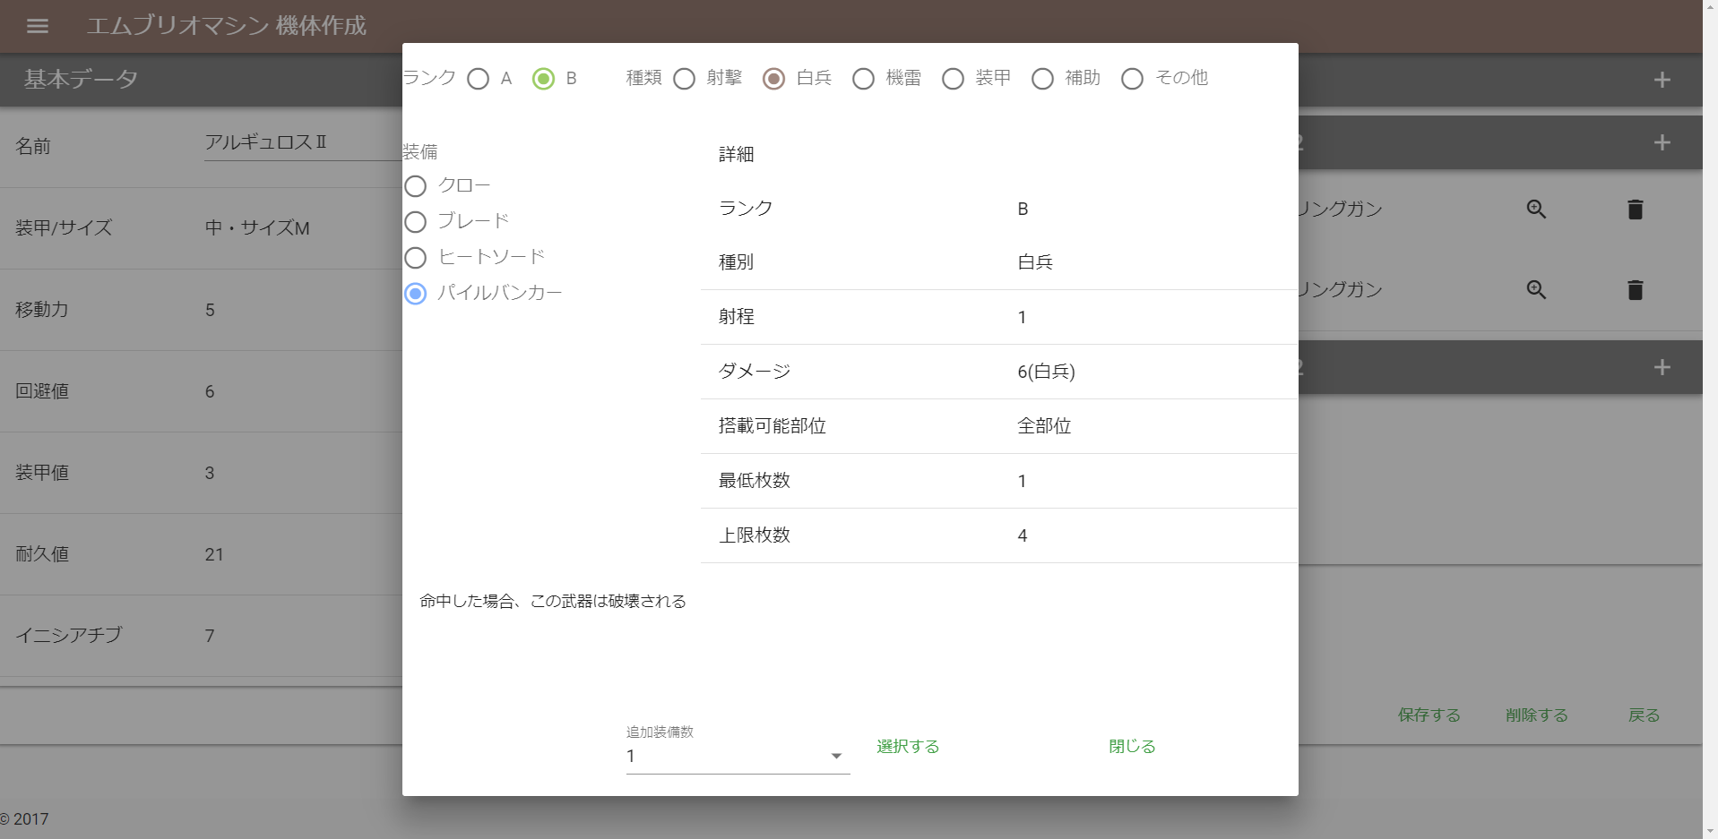The image size is (1718, 839).
Task: Select クロー equipment option
Action: (x=415, y=186)
